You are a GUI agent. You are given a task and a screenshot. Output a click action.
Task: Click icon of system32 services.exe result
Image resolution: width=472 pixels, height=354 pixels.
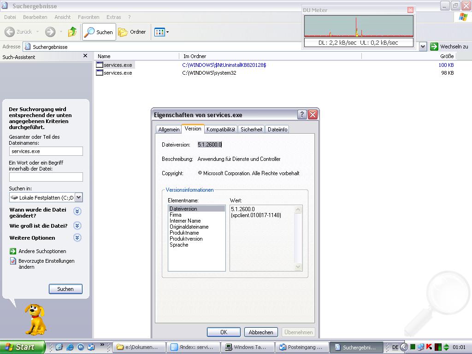pyautogui.click(x=100, y=72)
